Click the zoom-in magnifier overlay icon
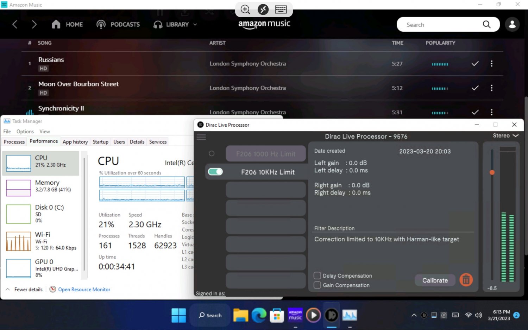528x330 pixels. pyautogui.click(x=245, y=9)
